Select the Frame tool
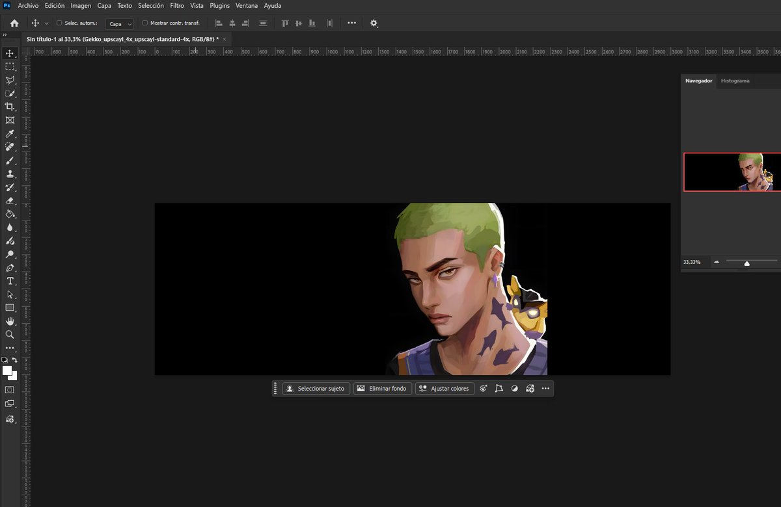Viewport: 781px width, 507px height. point(10,120)
